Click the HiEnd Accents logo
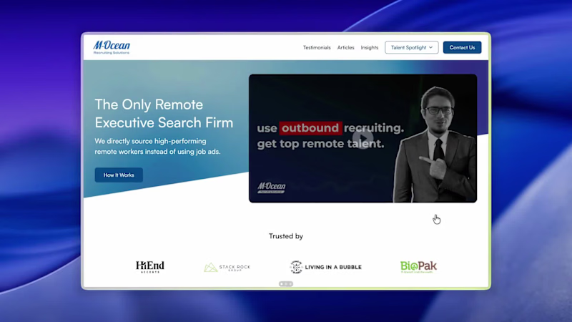The image size is (572, 322). (x=150, y=267)
